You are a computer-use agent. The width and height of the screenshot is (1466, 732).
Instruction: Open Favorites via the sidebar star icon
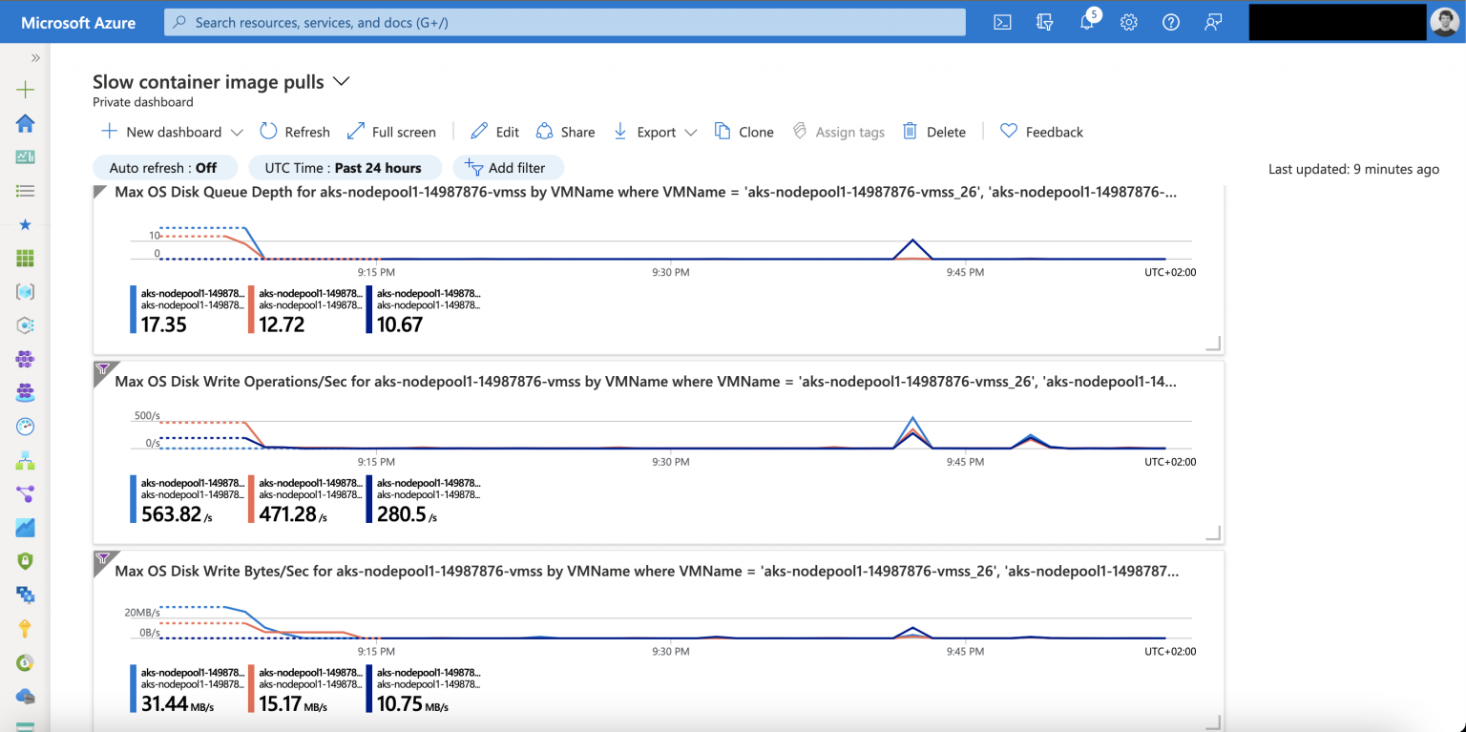tap(25, 224)
